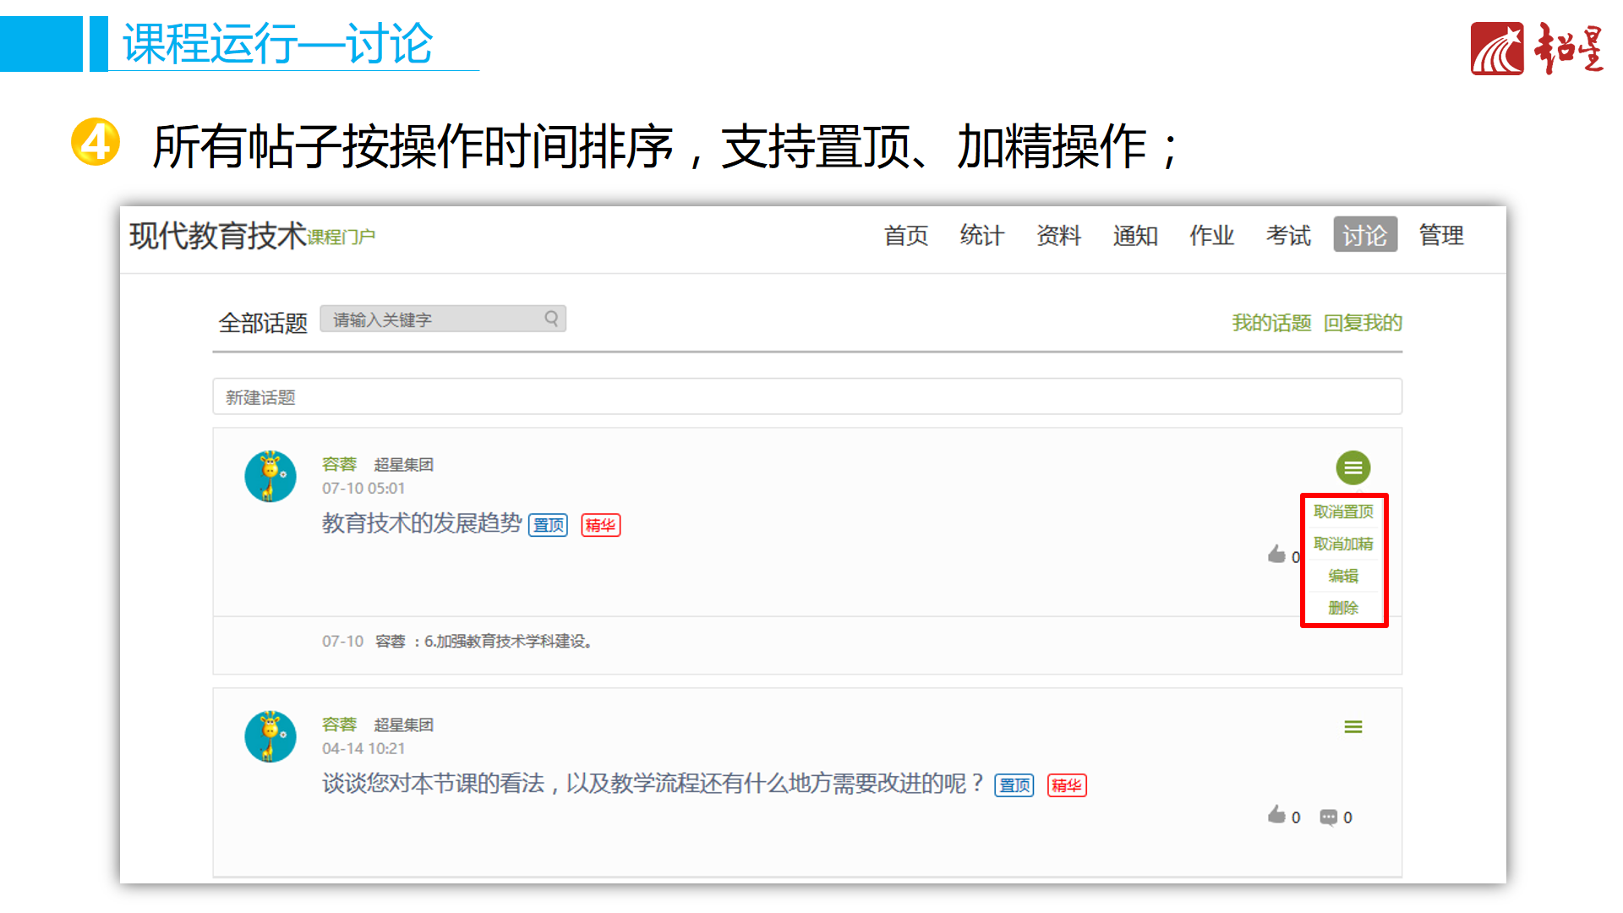Choose 编辑 from the post menu
This screenshot has width=1623, height=913.
tap(1343, 576)
